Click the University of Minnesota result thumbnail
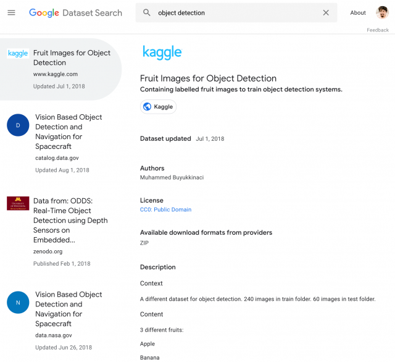The width and height of the screenshot is (395, 362). (18, 203)
